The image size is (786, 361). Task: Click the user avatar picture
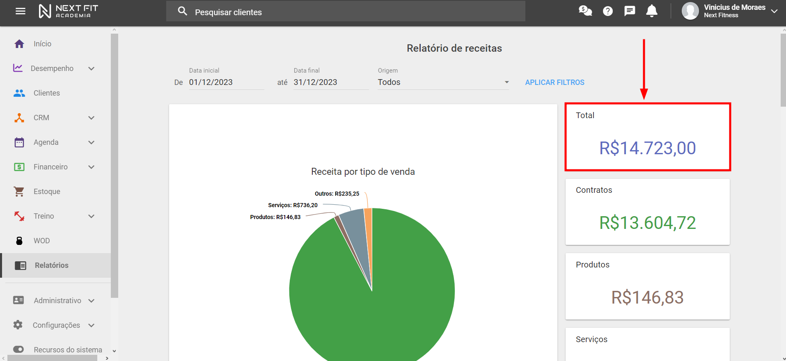[x=690, y=11]
